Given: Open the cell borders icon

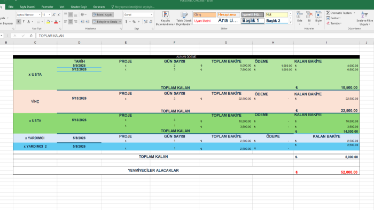Looking at the screenshot, I should (38, 22).
